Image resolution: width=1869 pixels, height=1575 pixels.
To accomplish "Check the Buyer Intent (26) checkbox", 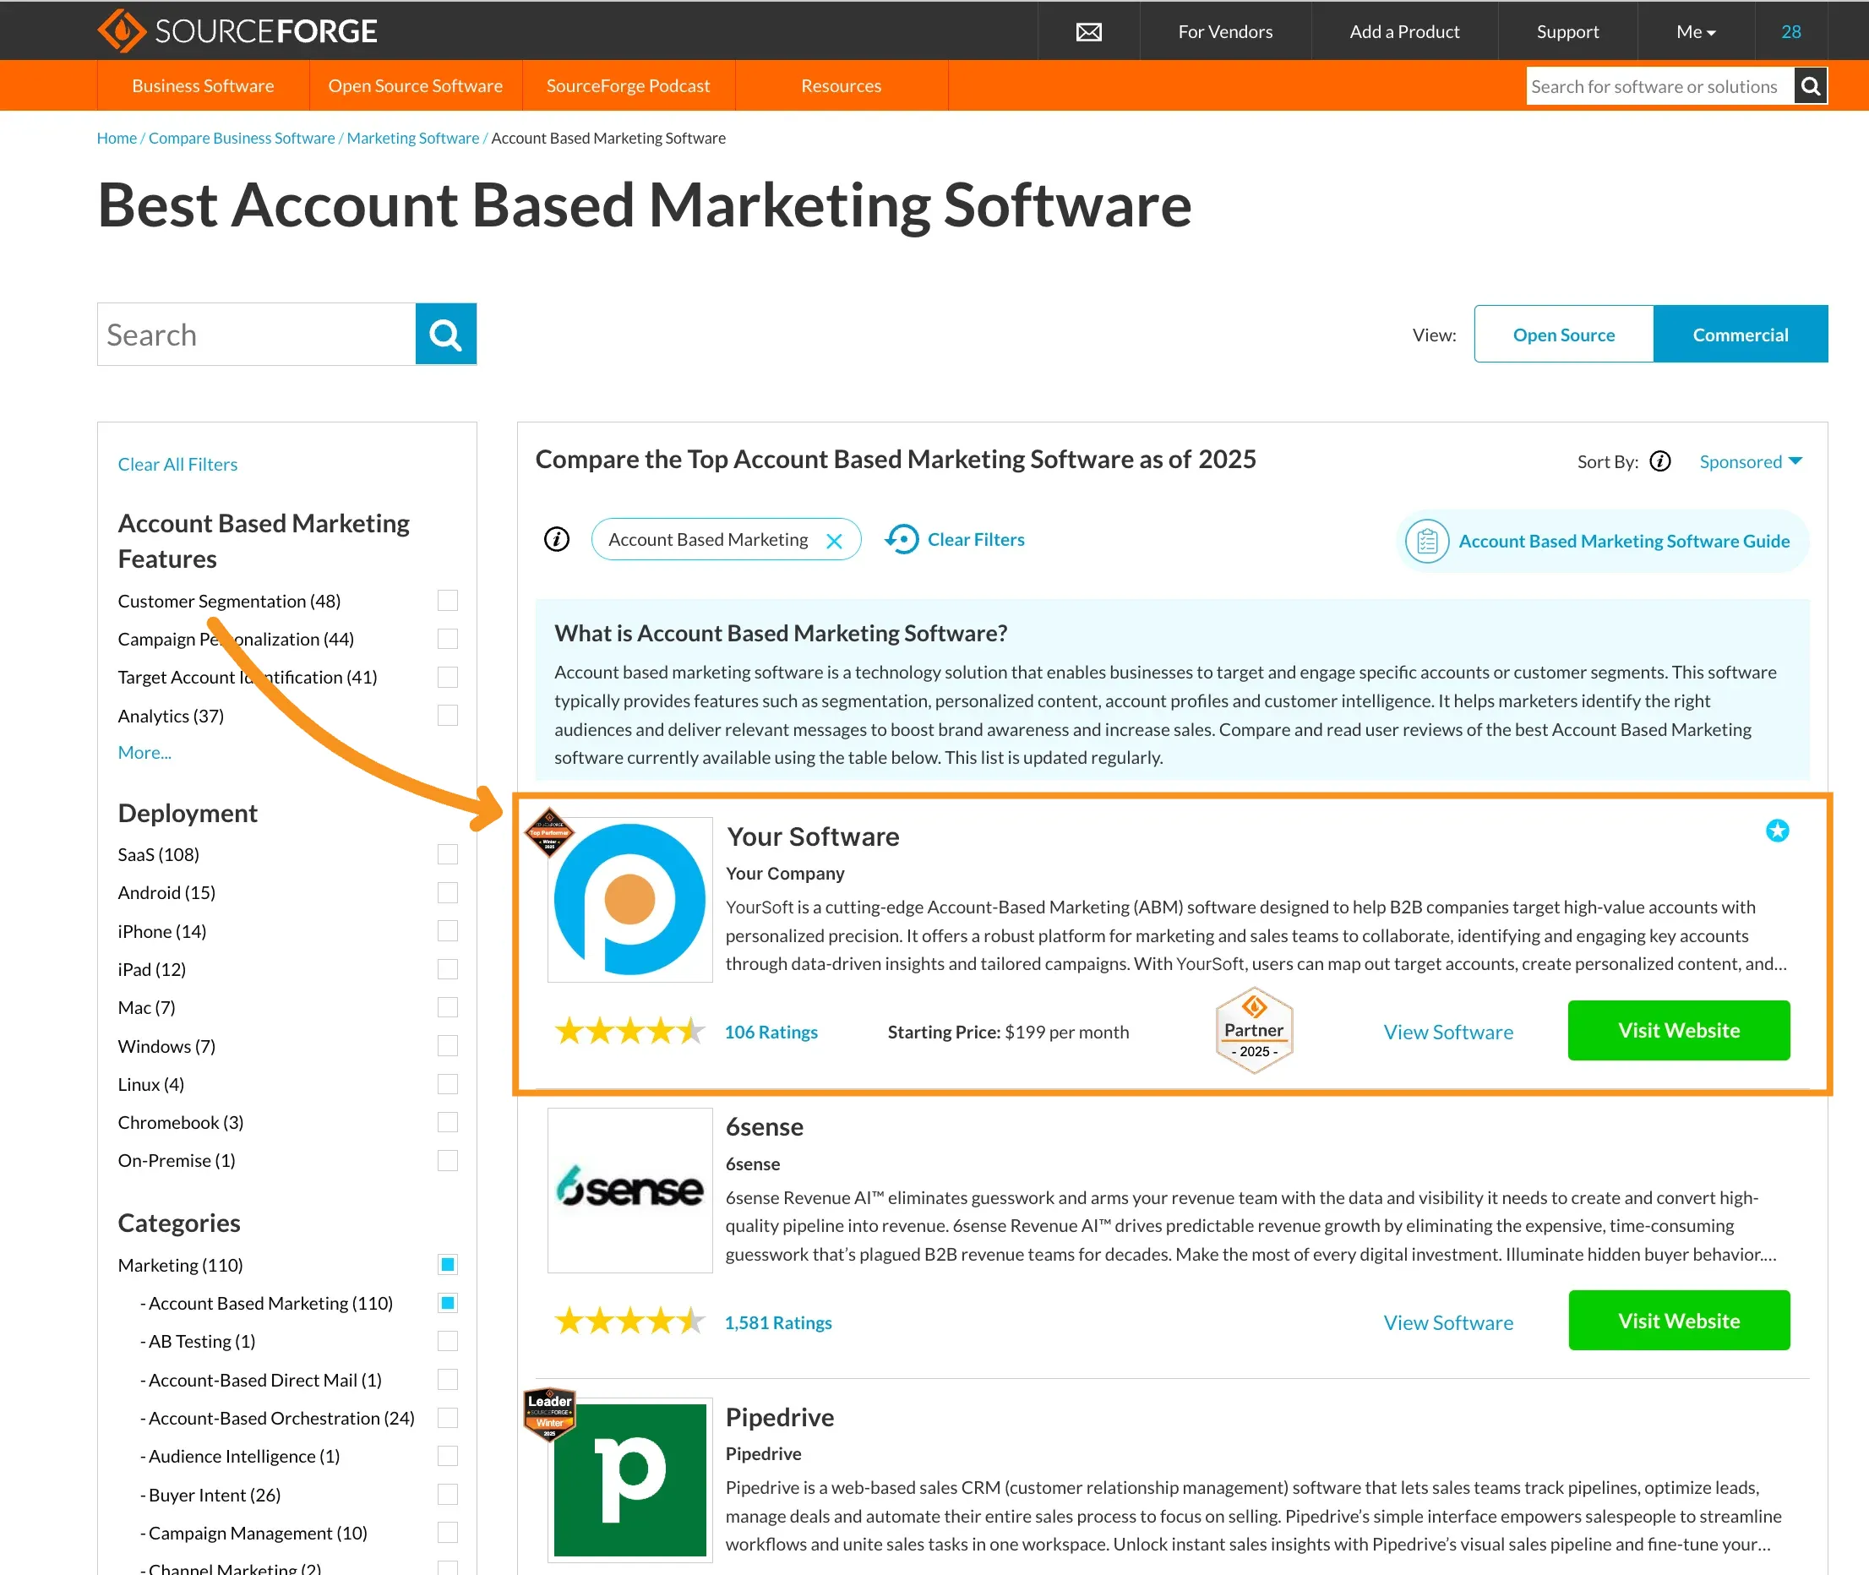I will (447, 1494).
